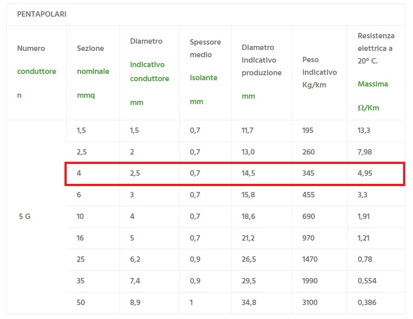413x319 pixels.
Task: Select the 345 weight cell in highlighted row
Action: click(x=308, y=173)
